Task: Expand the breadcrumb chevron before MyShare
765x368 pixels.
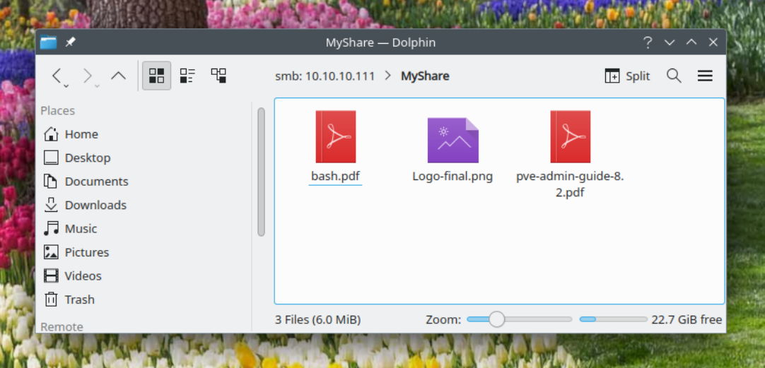Action: click(388, 76)
